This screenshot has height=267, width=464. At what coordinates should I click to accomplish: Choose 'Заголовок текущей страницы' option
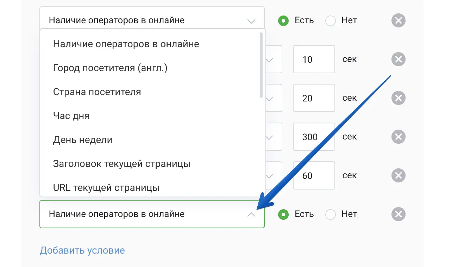click(x=122, y=164)
